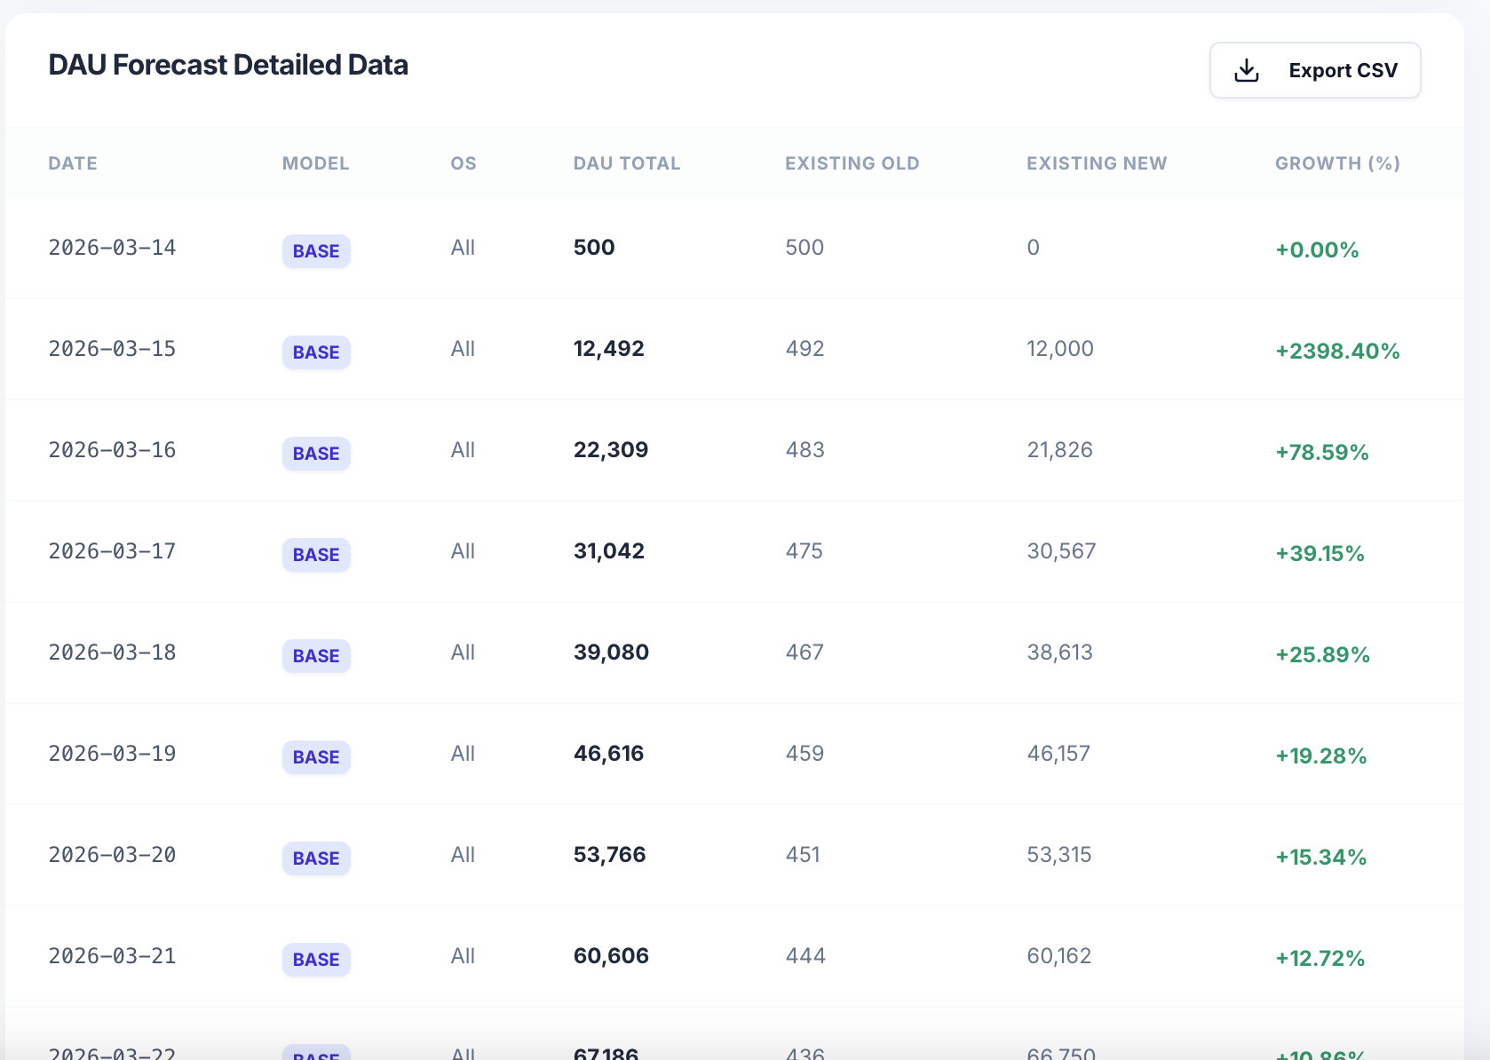Image resolution: width=1490 pixels, height=1060 pixels.
Task: Click the DAU Forecast Detailed Data title
Action: (228, 64)
